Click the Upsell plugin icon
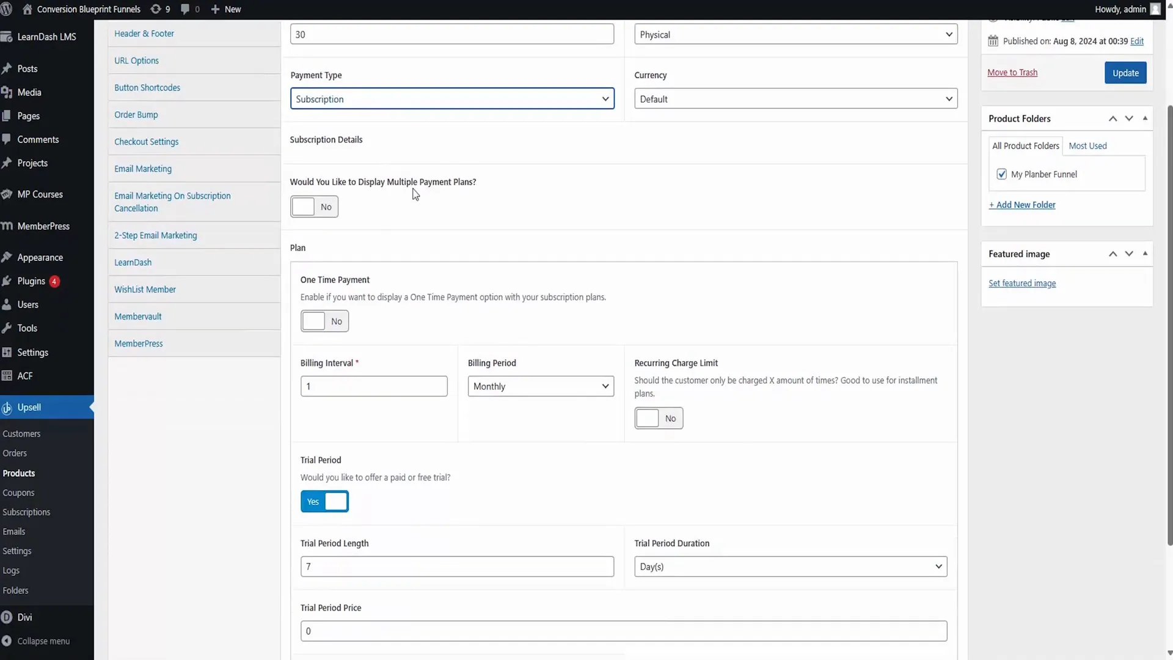 coord(7,408)
